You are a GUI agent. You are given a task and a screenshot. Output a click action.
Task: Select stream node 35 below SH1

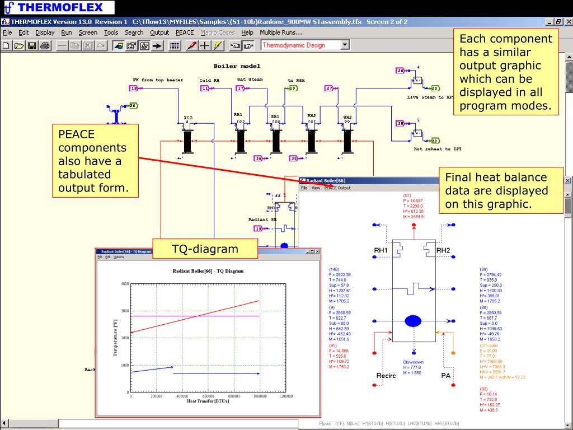point(294,158)
